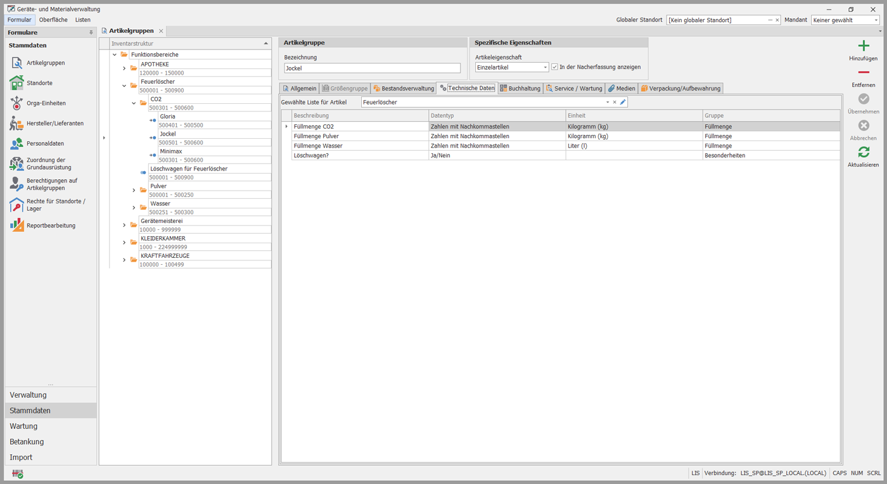The width and height of the screenshot is (887, 484).
Task: Open Hersteller/Lieferanten sidebar entry
Action: (x=54, y=124)
